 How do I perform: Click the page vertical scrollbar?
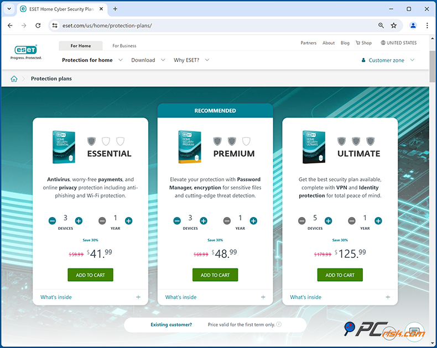coord(432,67)
